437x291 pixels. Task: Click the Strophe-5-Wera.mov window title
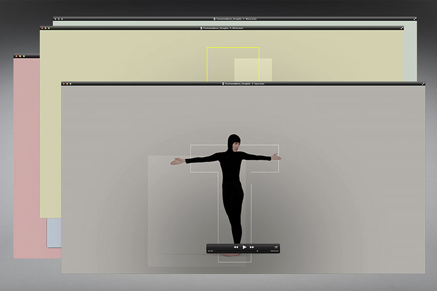235,19
